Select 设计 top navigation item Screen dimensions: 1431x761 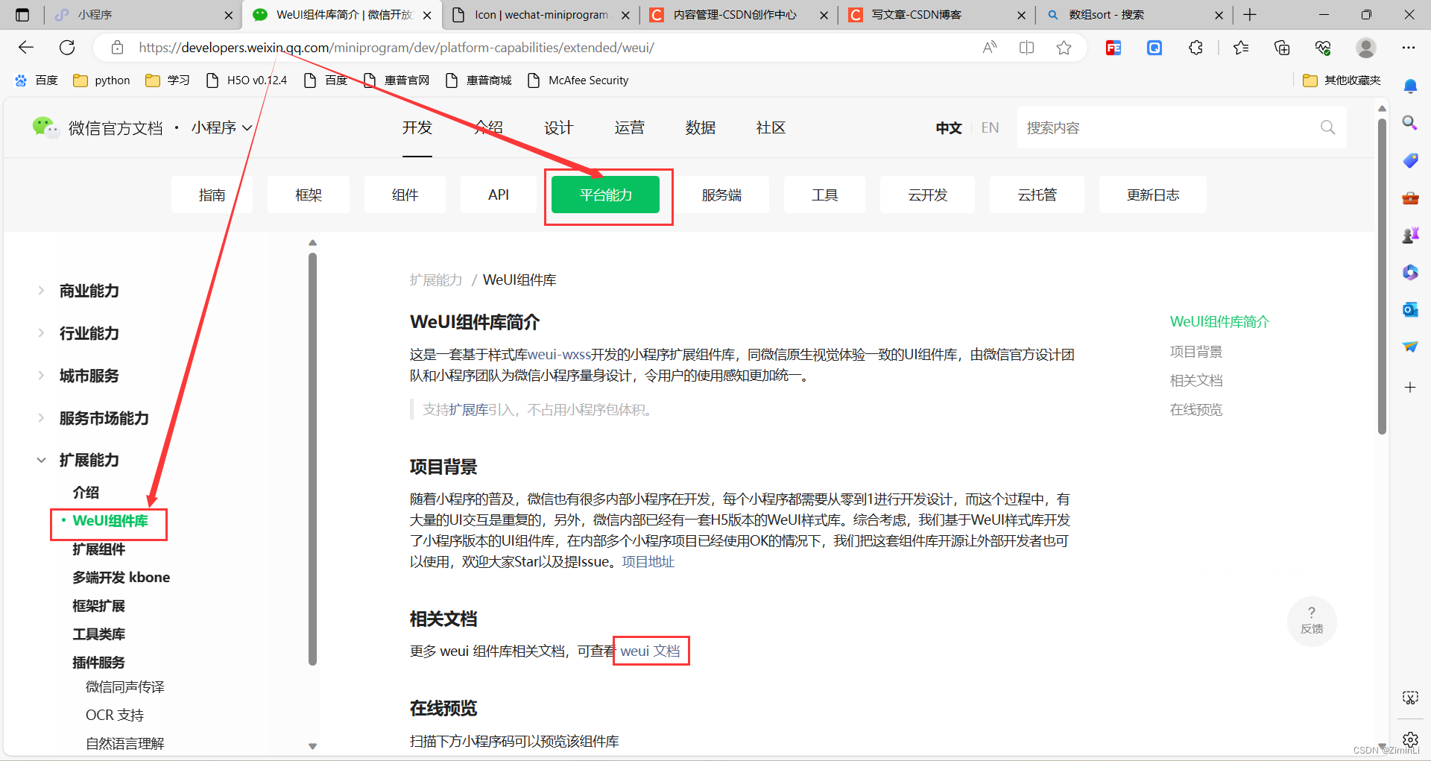tap(559, 127)
